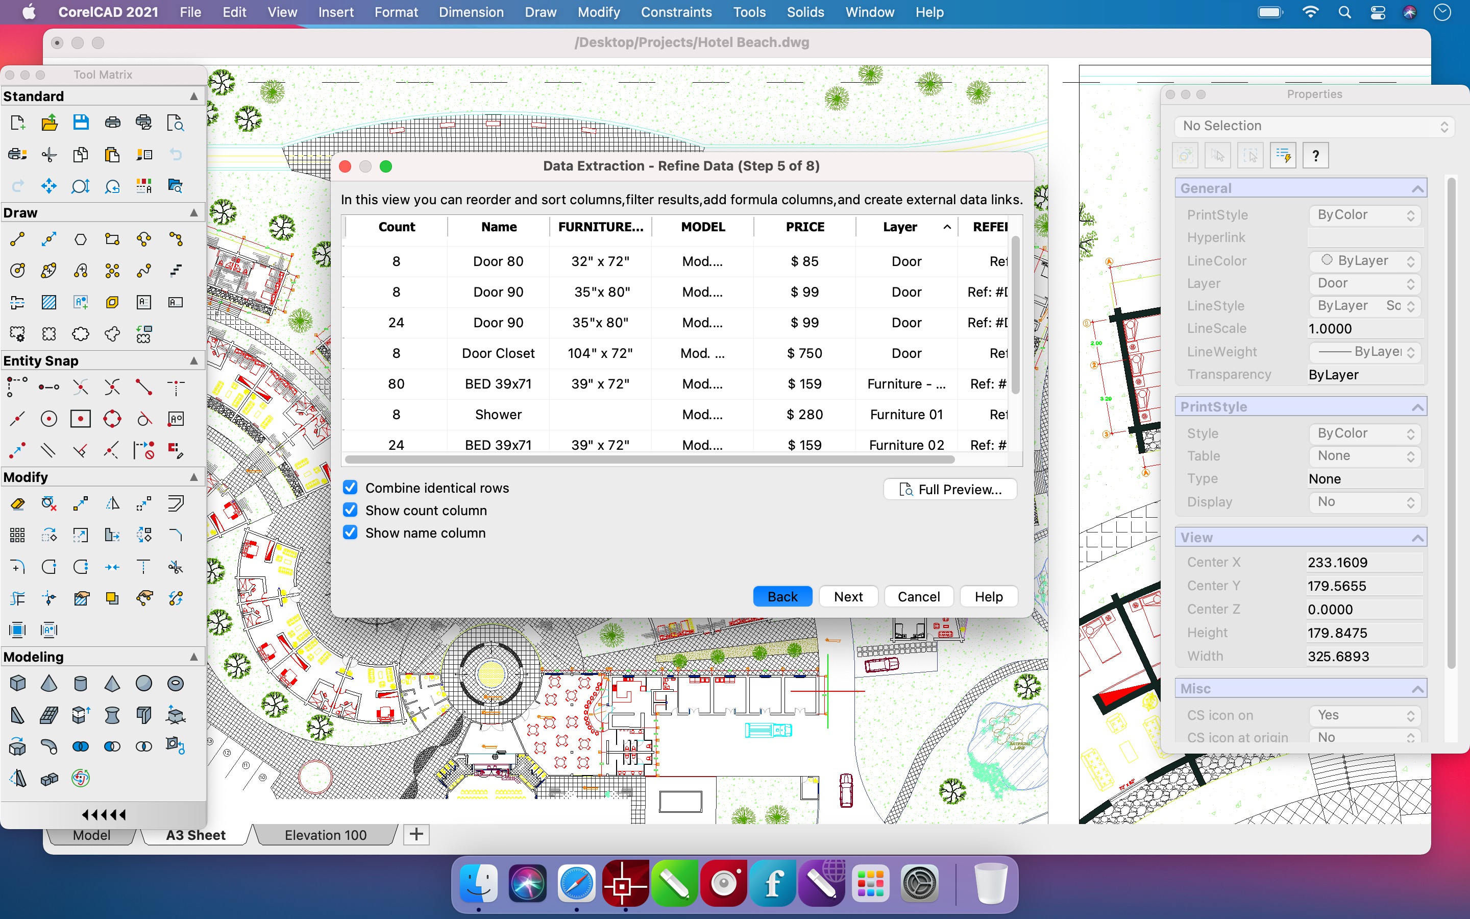Disable Show name column checkbox
This screenshot has width=1470, height=919.
[351, 533]
